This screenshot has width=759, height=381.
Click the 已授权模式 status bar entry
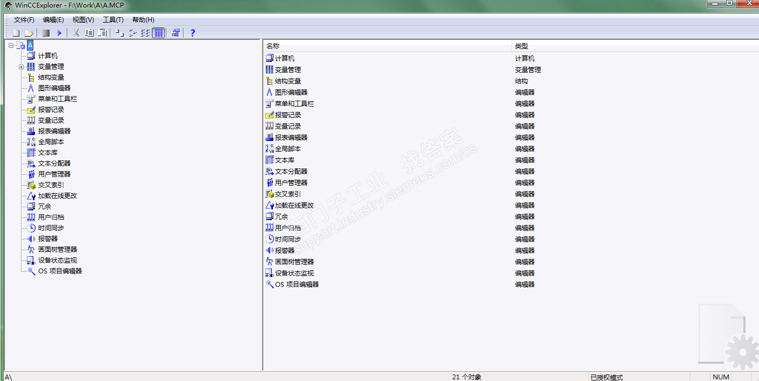click(606, 377)
